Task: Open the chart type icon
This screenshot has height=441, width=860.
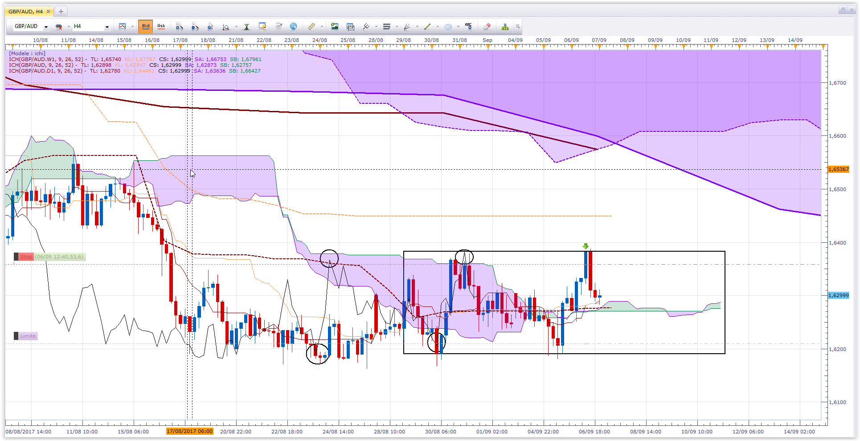Action: click(122, 27)
